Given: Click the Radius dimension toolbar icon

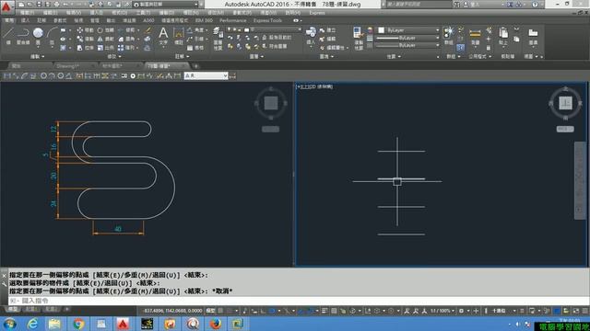Looking at the screenshot, I should click(x=43, y=75).
